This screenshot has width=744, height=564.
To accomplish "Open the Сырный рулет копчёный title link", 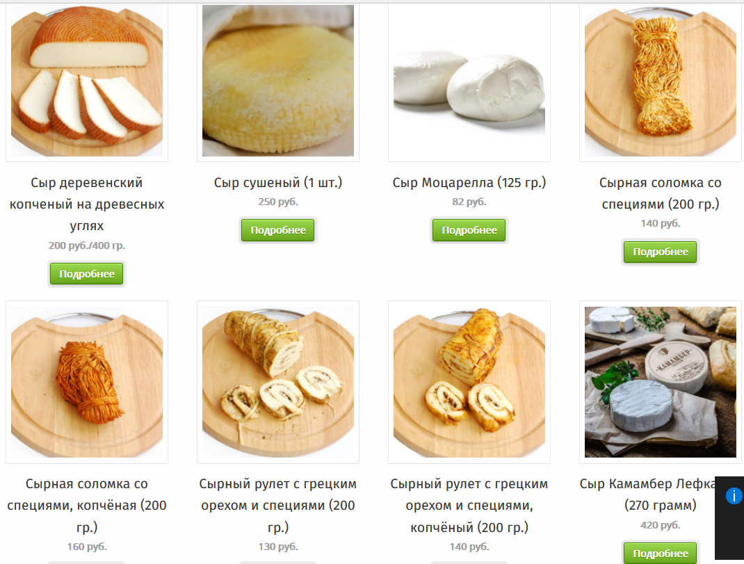I will coord(469,505).
